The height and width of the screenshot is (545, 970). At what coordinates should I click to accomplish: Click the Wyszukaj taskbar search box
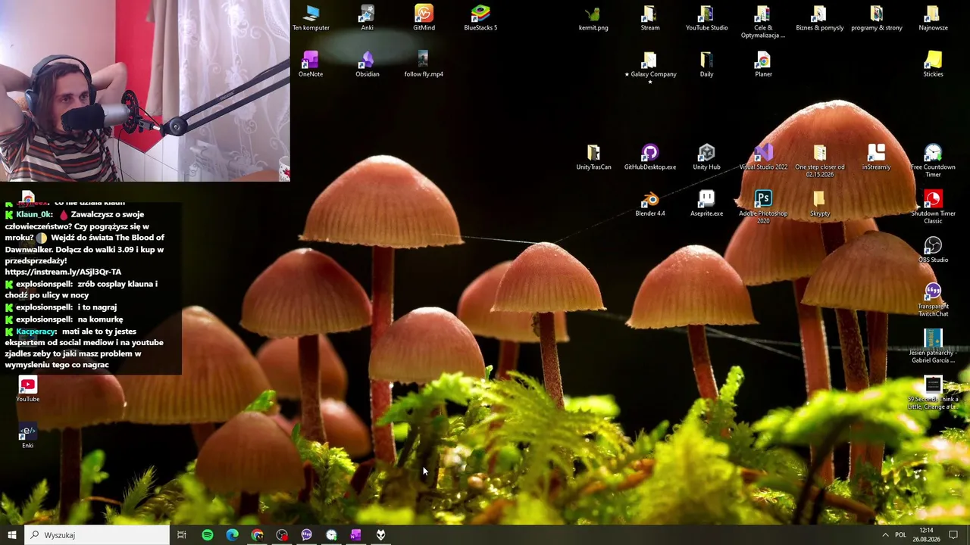(97, 535)
